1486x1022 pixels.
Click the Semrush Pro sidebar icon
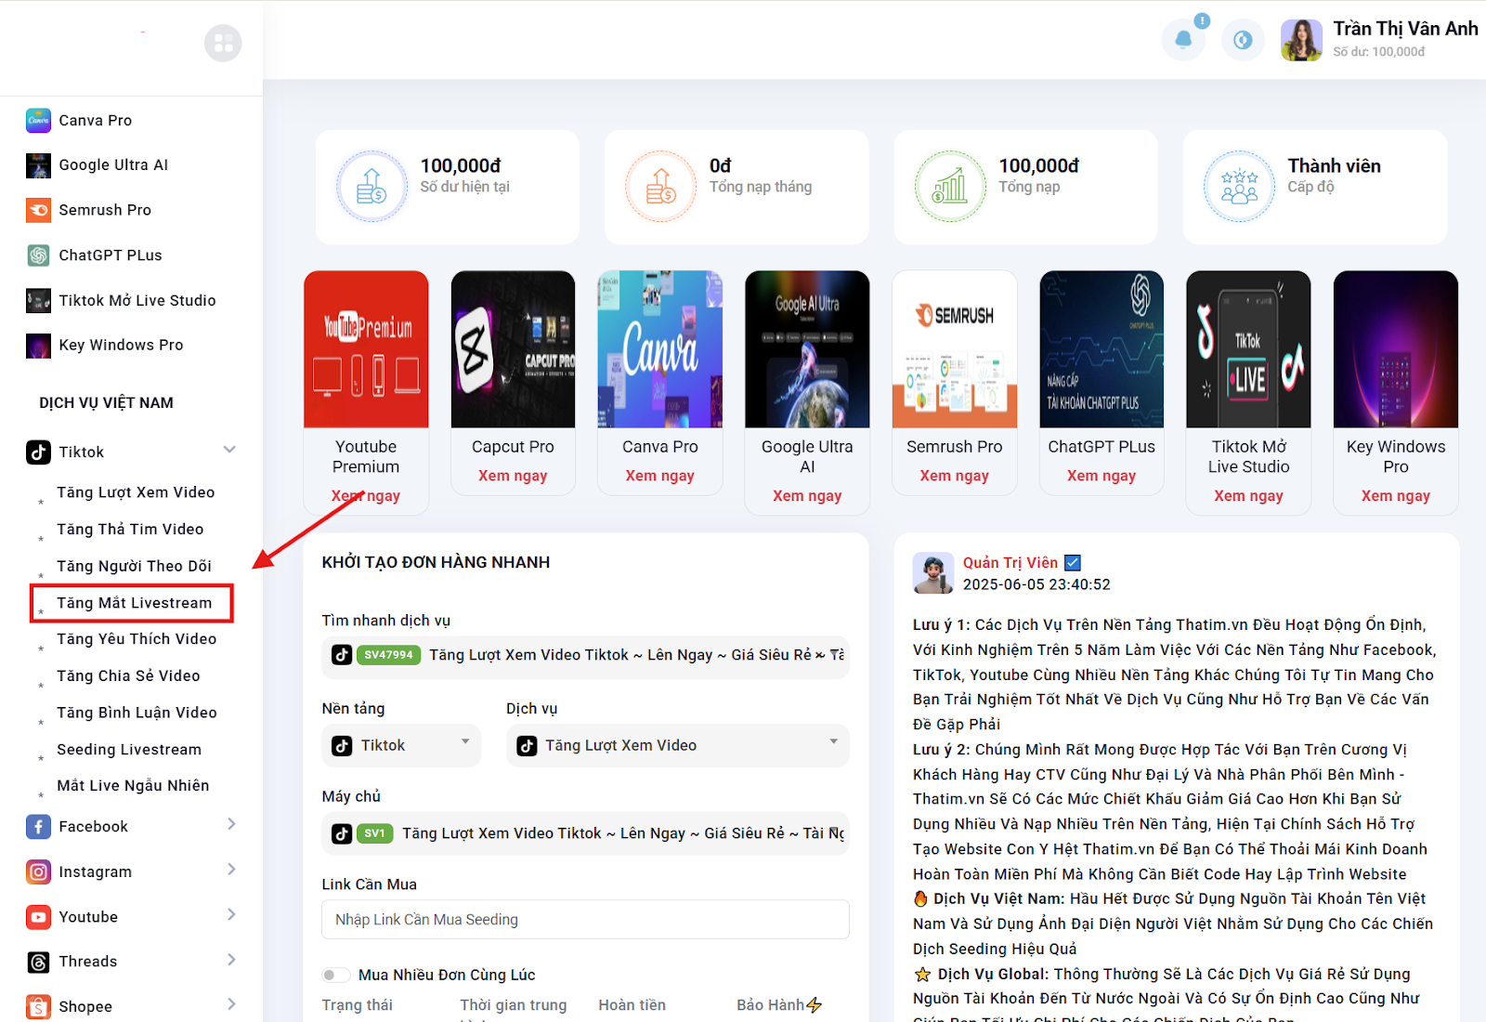pos(38,210)
